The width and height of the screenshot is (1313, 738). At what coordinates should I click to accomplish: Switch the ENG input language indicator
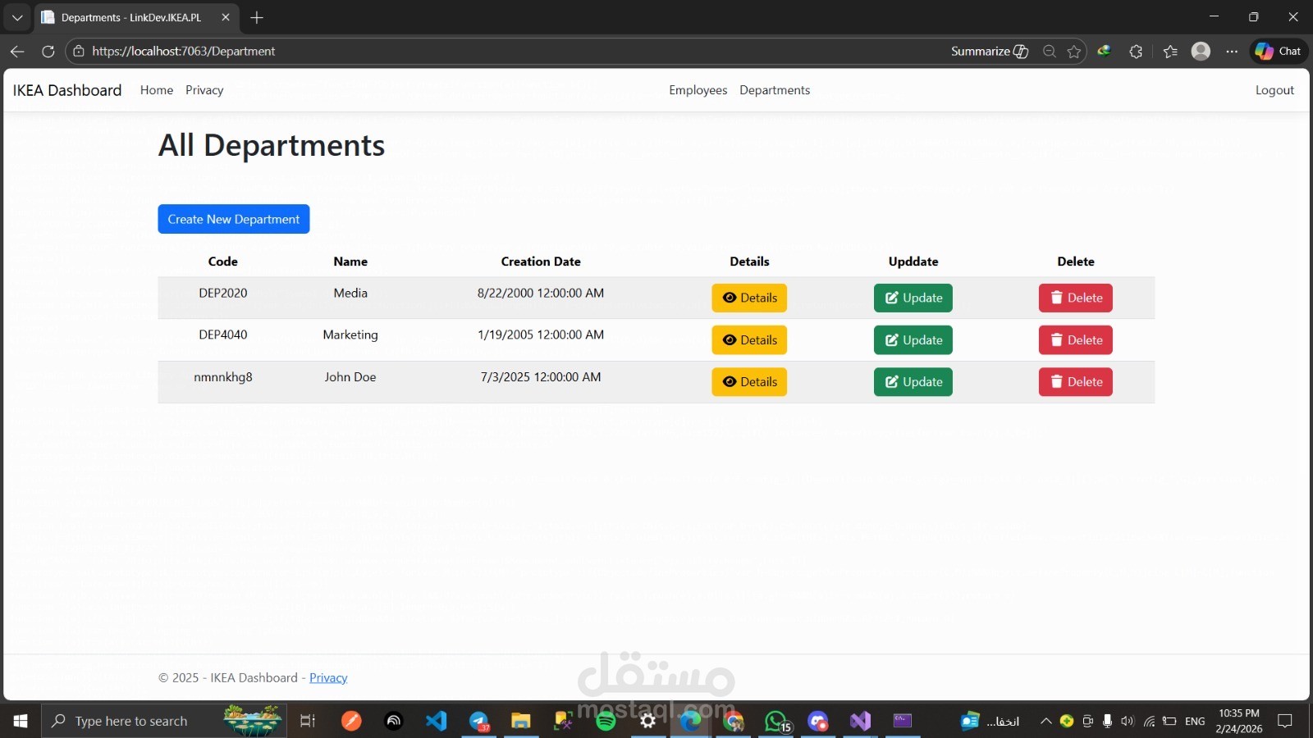1195,721
